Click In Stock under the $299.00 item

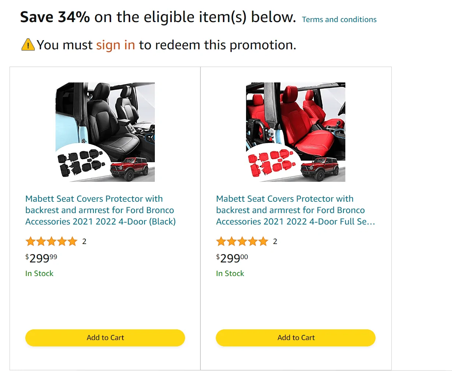pyautogui.click(x=230, y=273)
